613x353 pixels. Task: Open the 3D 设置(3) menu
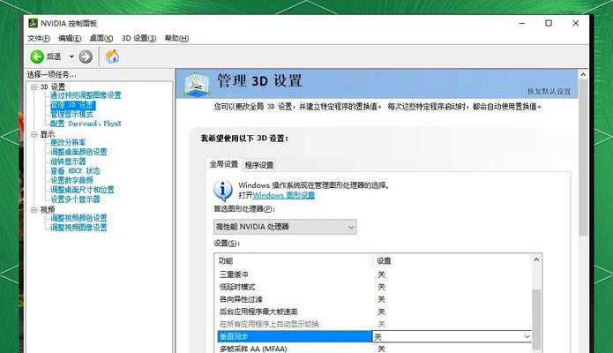point(138,38)
